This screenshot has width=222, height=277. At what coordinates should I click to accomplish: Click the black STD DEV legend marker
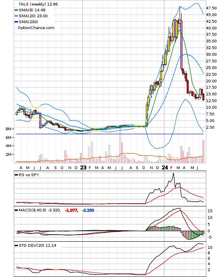click(16, 245)
